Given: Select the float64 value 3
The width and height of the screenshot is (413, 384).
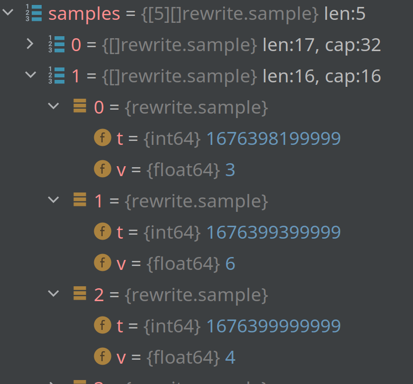Looking at the screenshot, I should point(230,170).
